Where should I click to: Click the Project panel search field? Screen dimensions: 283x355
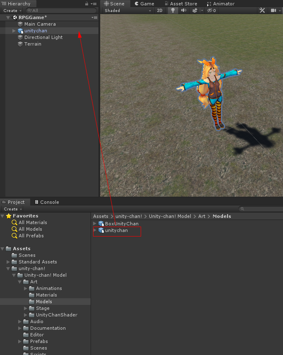pyautogui.click(x=261, y=209)
